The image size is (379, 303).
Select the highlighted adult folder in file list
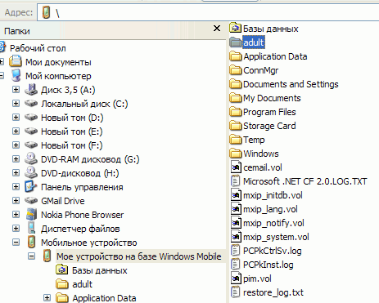(x=254, y=42)
